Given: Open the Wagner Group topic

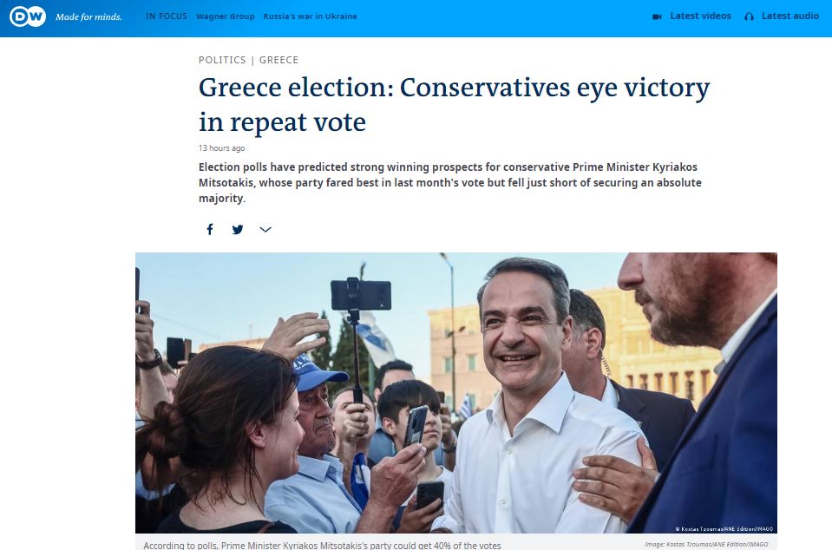Looking at the screenshot, I should [224, 16].
